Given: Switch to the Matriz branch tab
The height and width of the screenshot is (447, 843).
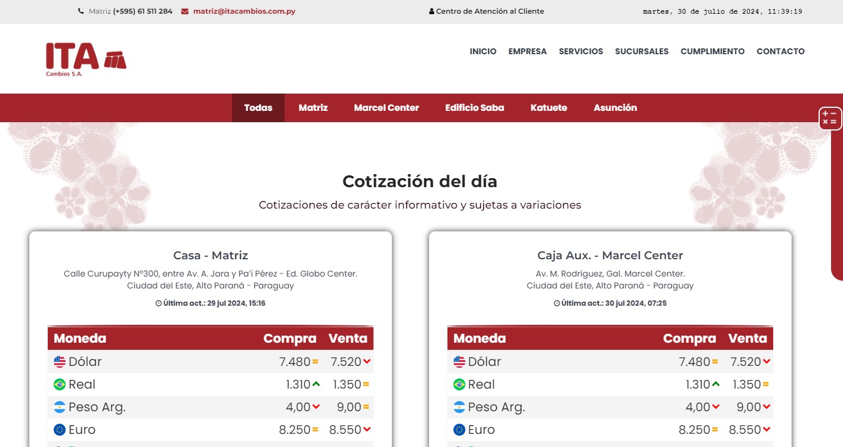Looking at the screenshot, I should [x=313, y=108].
